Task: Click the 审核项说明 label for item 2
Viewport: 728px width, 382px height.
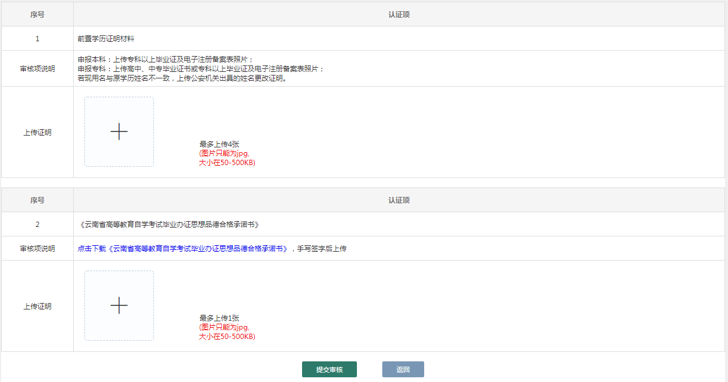Action: click(37, 249)
